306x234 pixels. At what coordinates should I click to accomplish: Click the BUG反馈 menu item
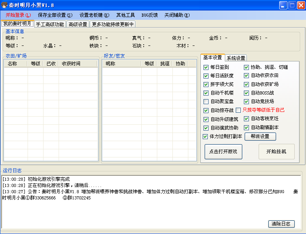point(150,15)
